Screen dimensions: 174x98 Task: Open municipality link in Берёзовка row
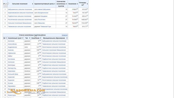pyautogui.click(x=54, y=71)
